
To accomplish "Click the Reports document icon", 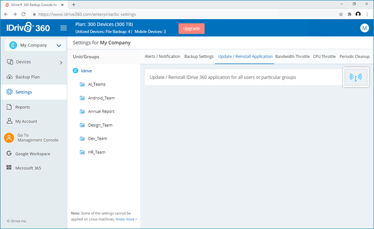I will (9, 107).
